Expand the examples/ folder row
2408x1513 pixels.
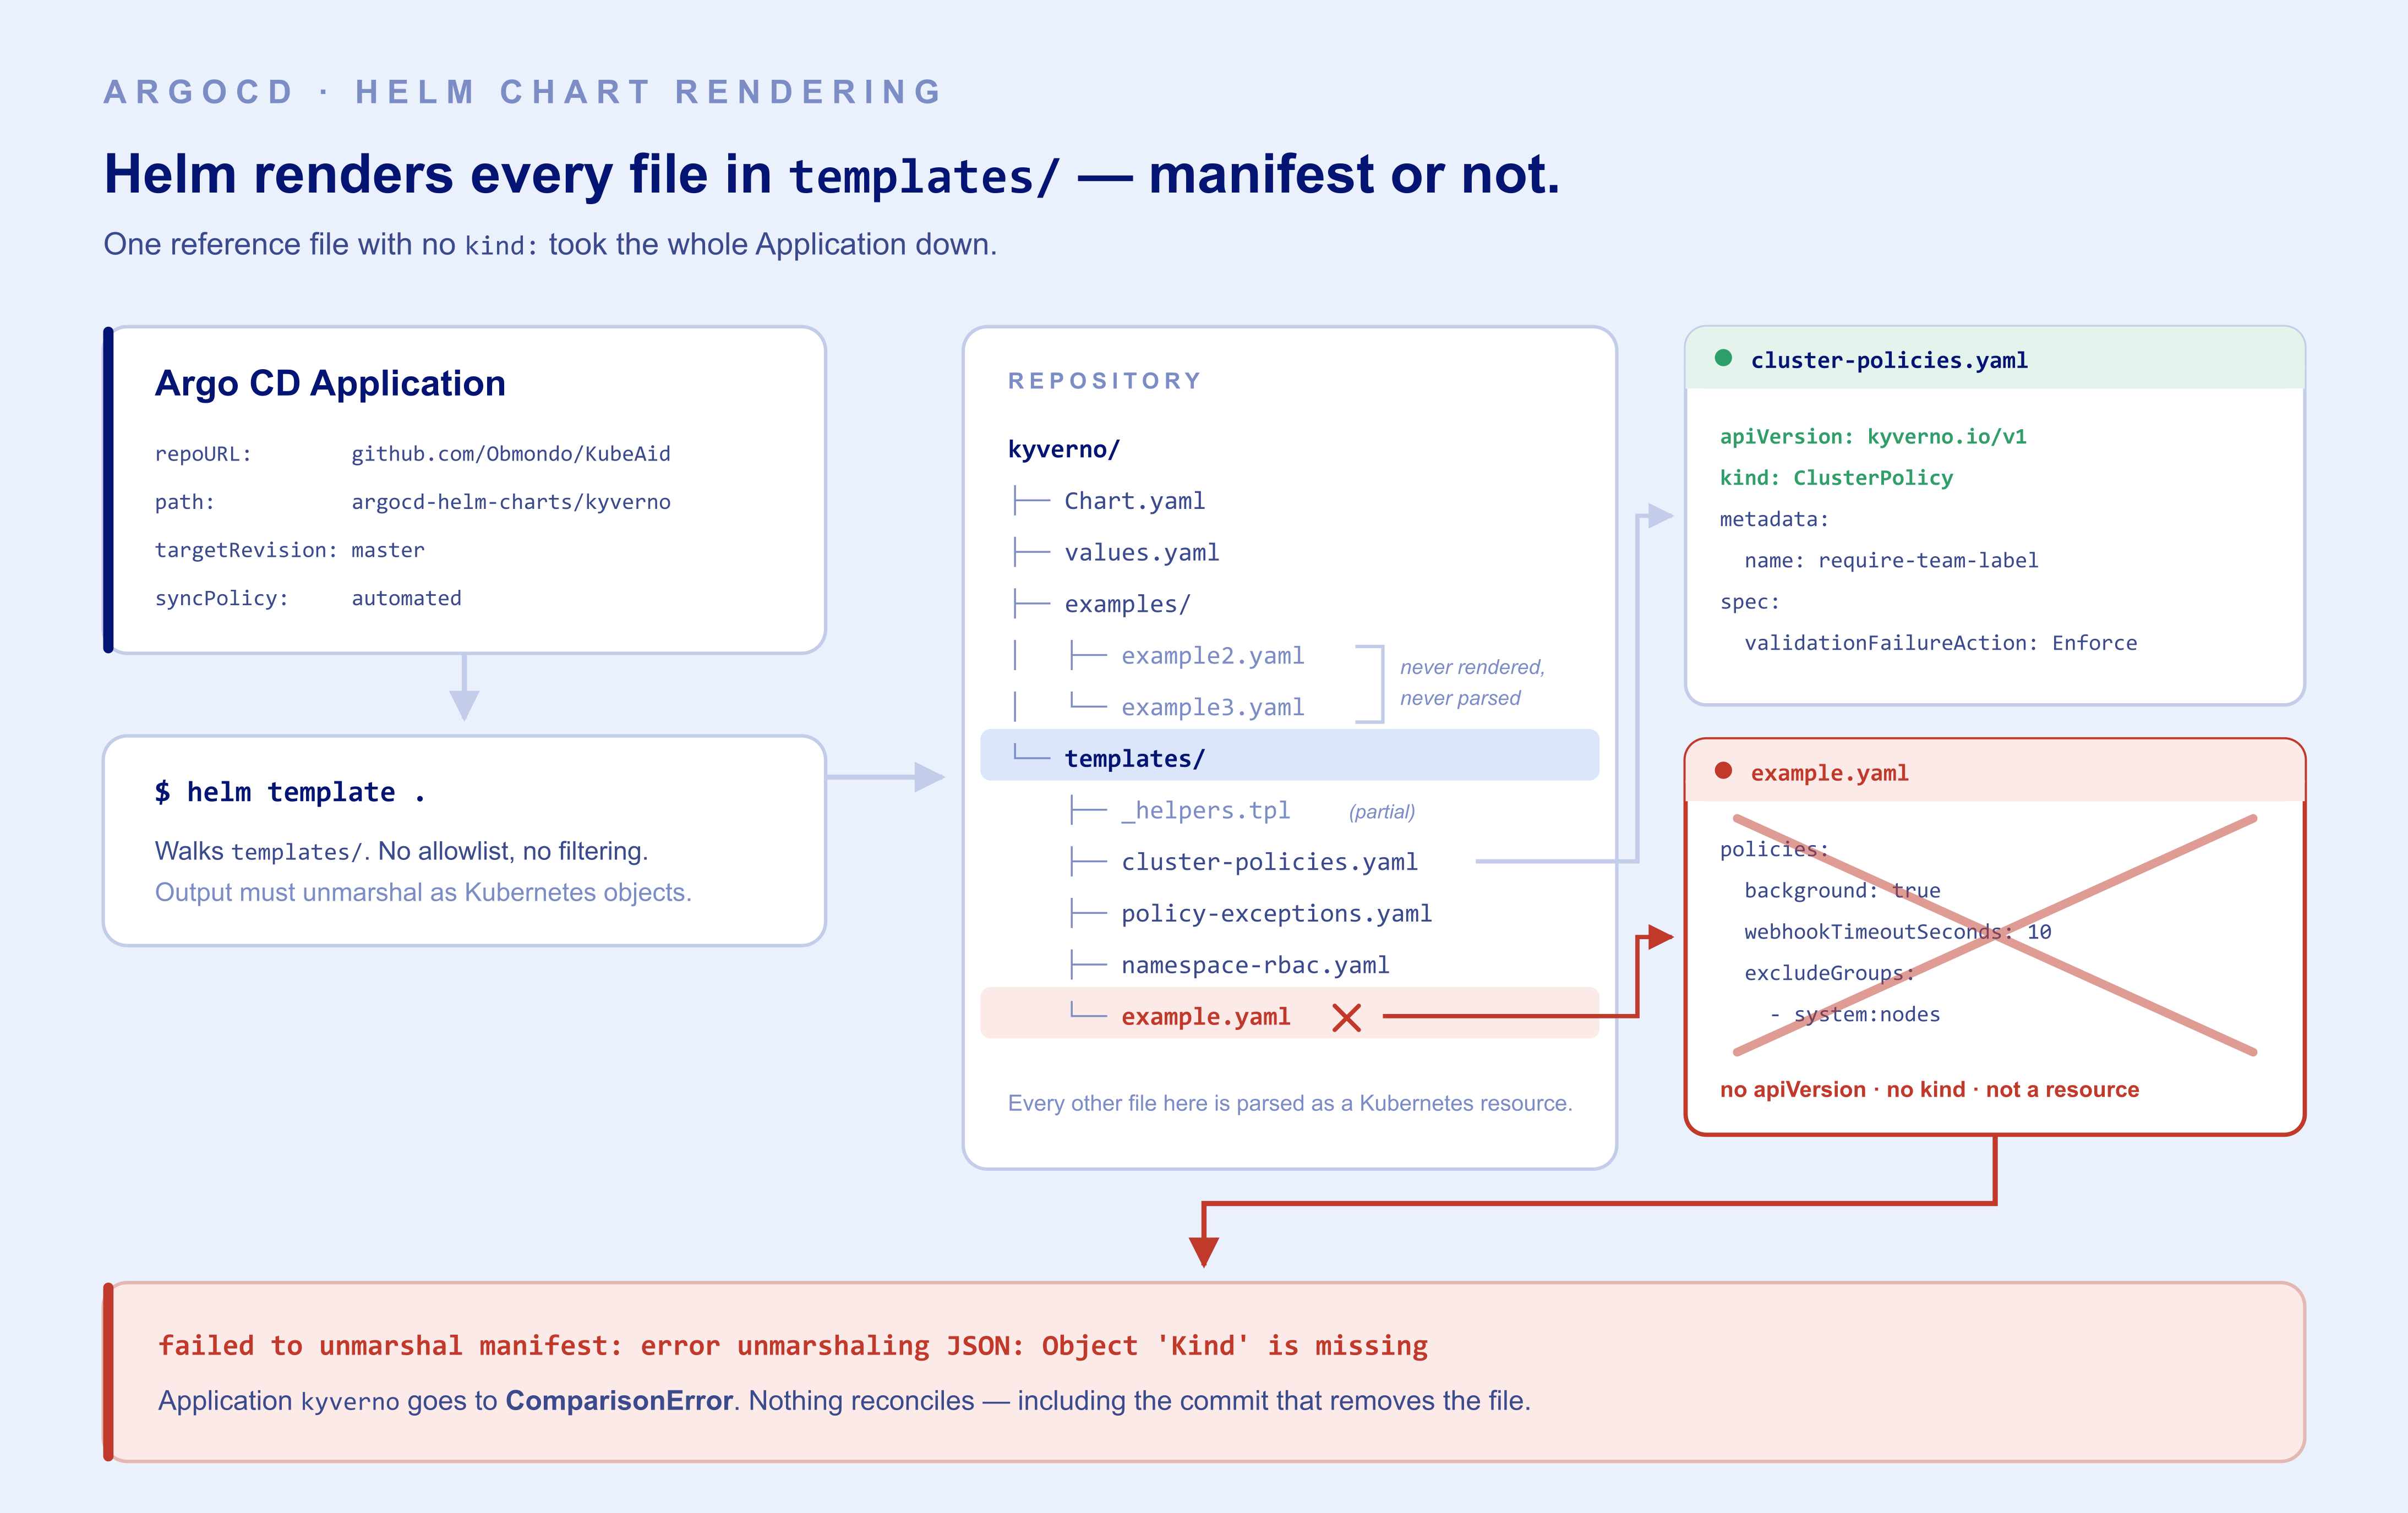[x=1127, y=605]
